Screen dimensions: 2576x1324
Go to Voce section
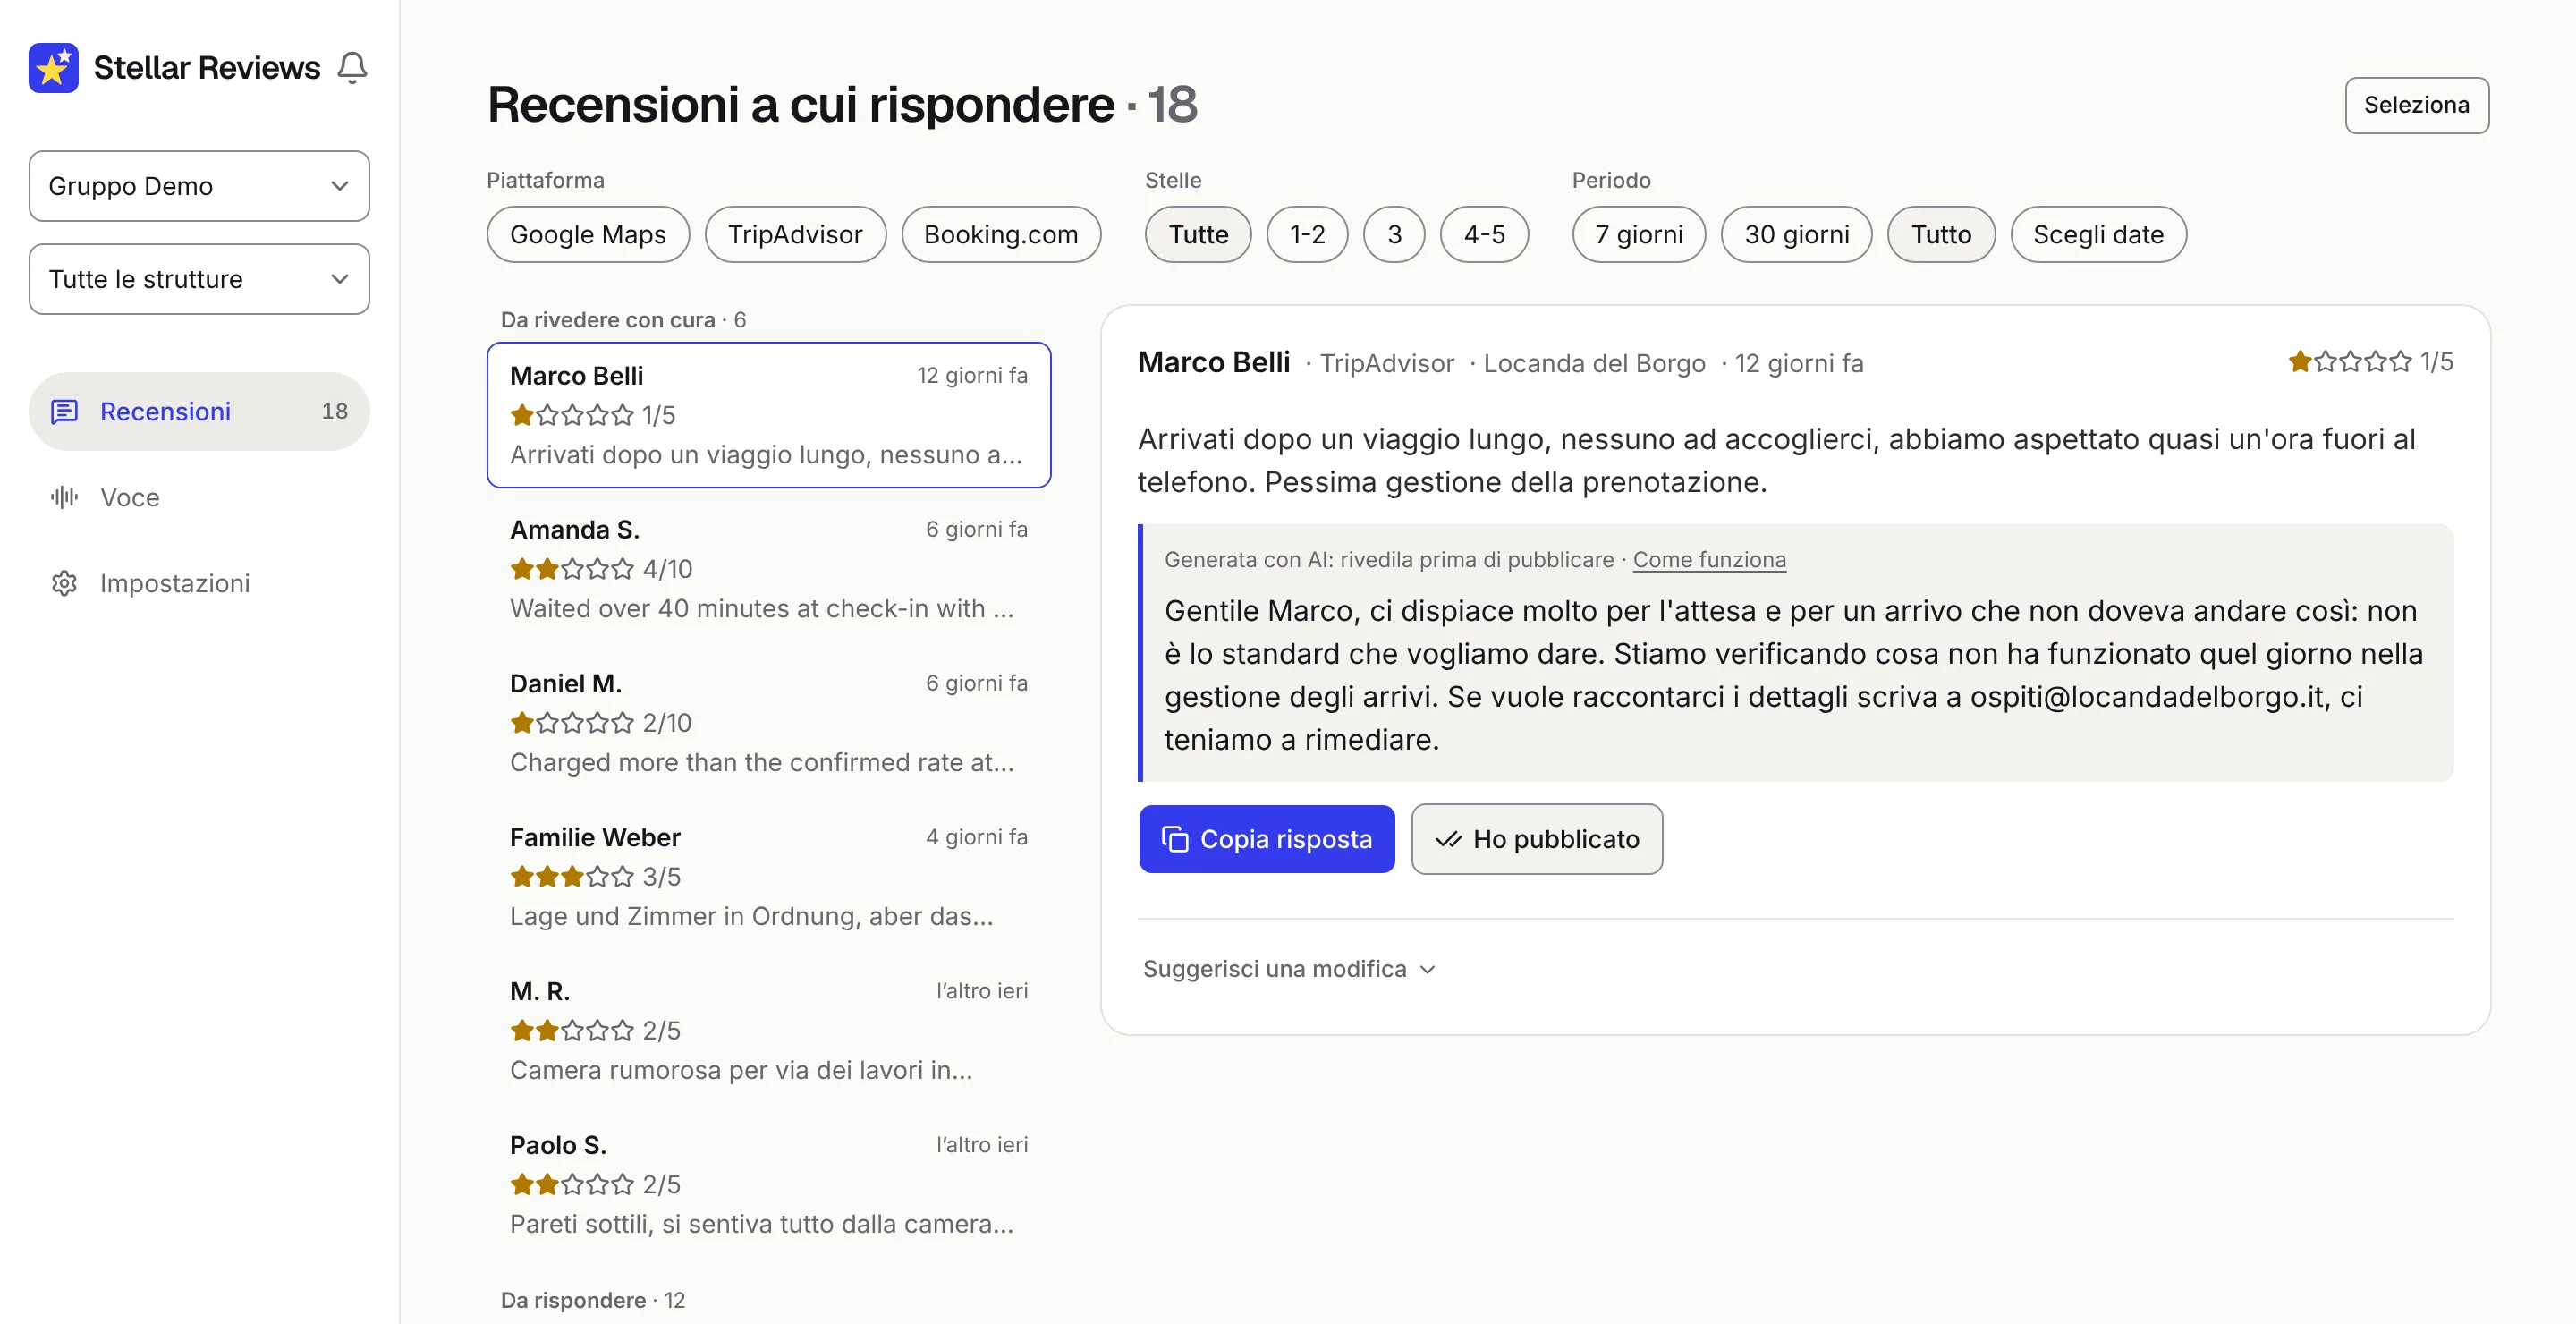199,497
